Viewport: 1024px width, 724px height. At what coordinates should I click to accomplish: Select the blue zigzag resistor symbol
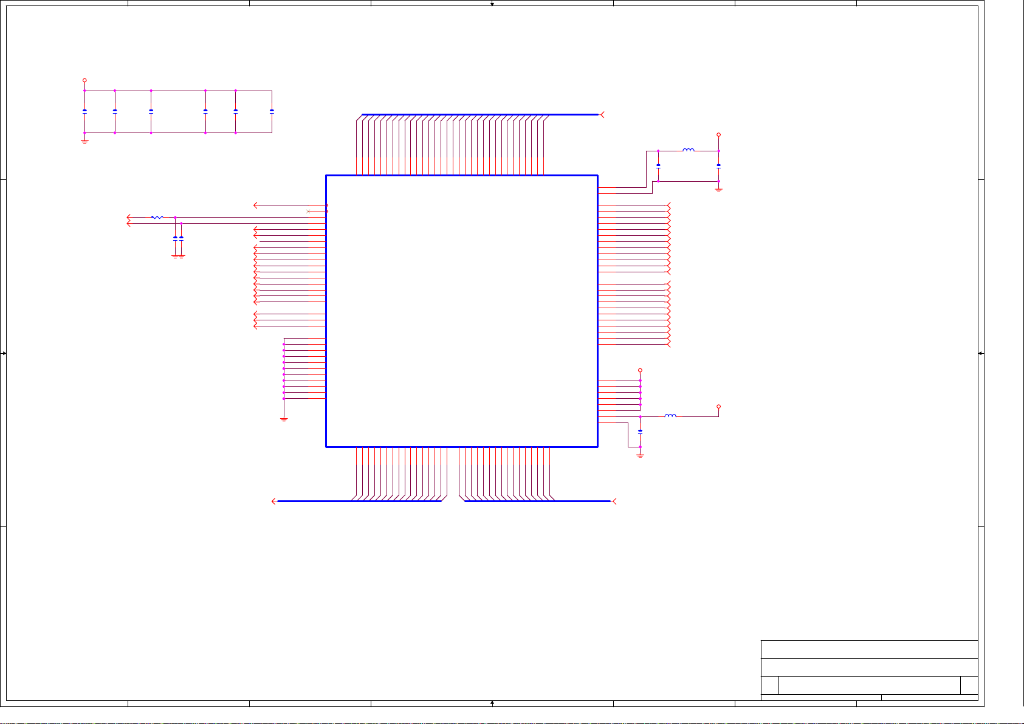(x=157, y=217)
